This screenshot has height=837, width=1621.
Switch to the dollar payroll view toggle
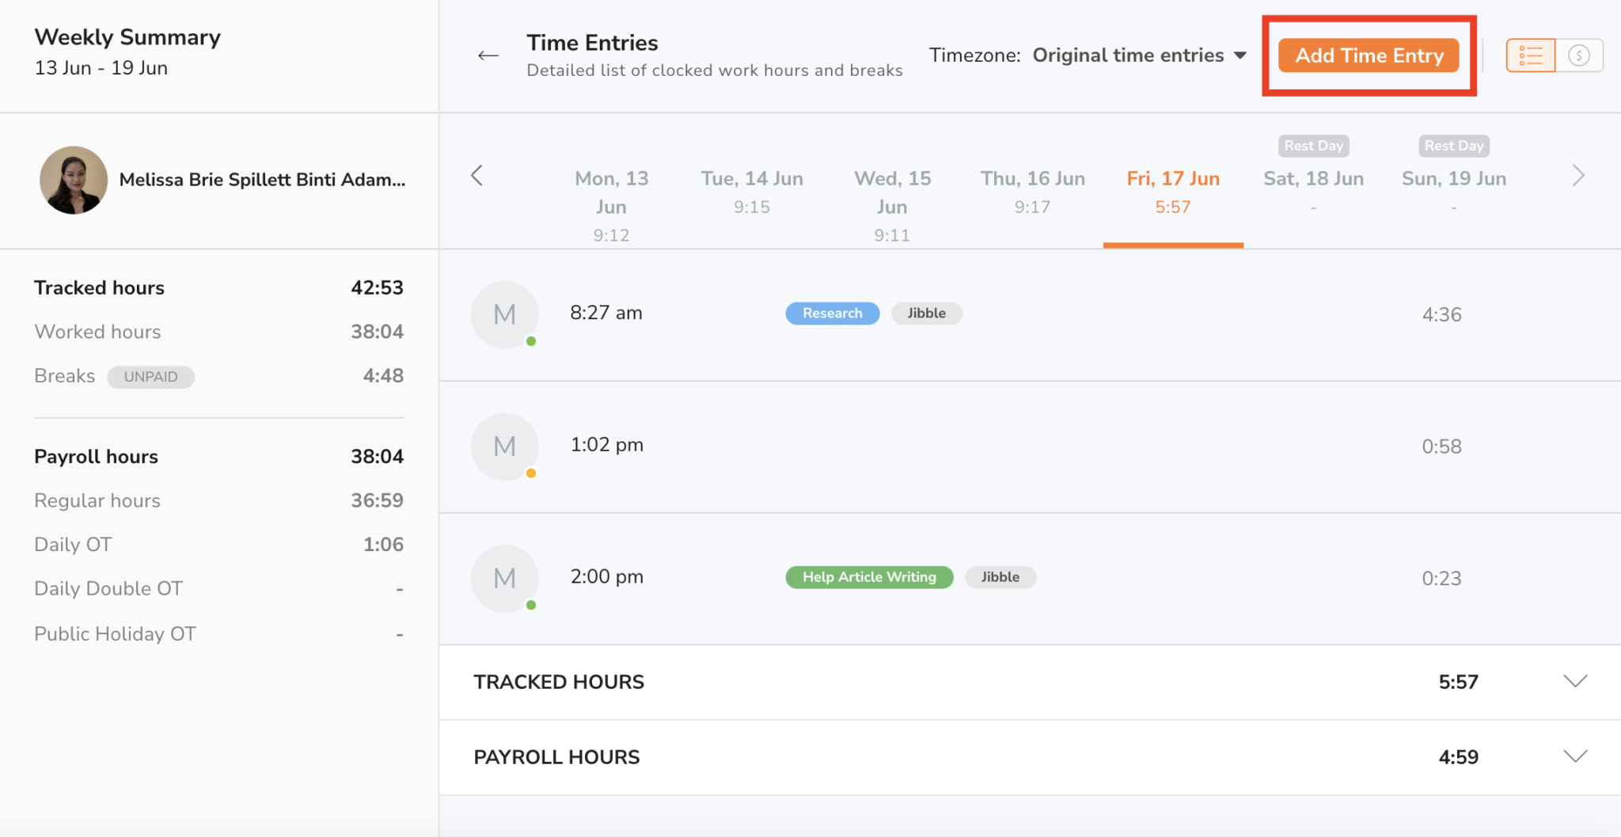point(1580,55)
